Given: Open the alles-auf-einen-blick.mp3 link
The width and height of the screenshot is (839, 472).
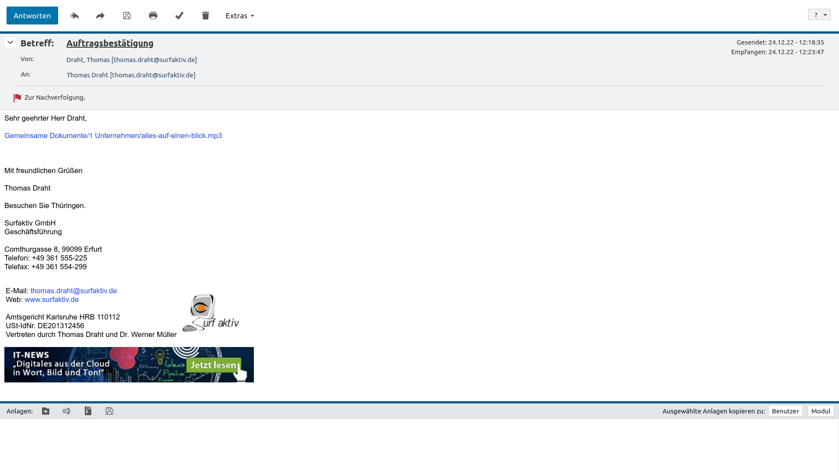Looking at the screenshot, I should pos(113,135).
